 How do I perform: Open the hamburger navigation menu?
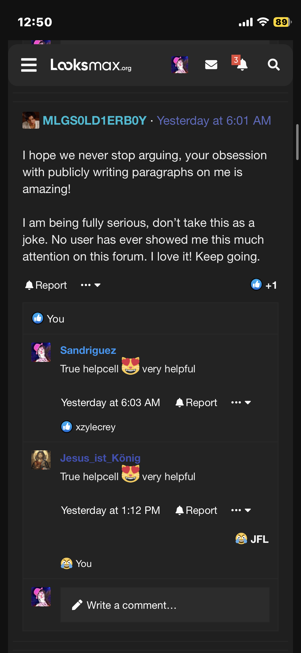click(29, 65)
